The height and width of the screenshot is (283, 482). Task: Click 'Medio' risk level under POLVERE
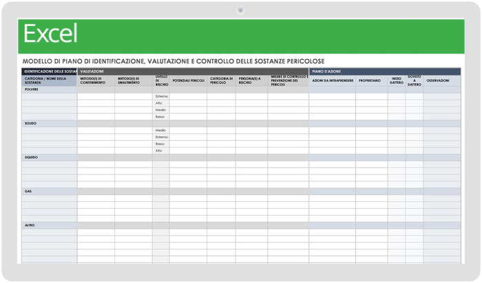point(160,110)
